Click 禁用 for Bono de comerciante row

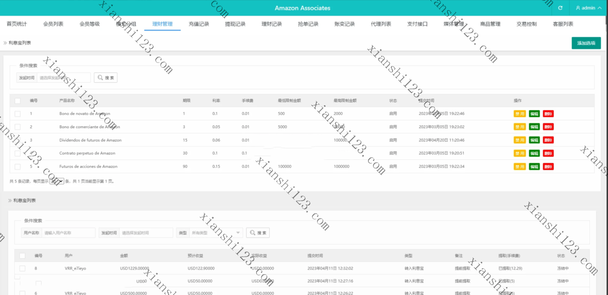[x=520, y=127]
